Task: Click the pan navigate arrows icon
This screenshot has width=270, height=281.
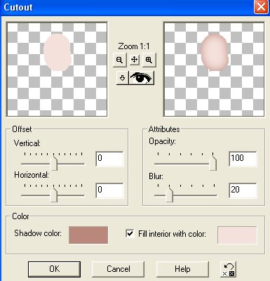Action: [134, 60]
